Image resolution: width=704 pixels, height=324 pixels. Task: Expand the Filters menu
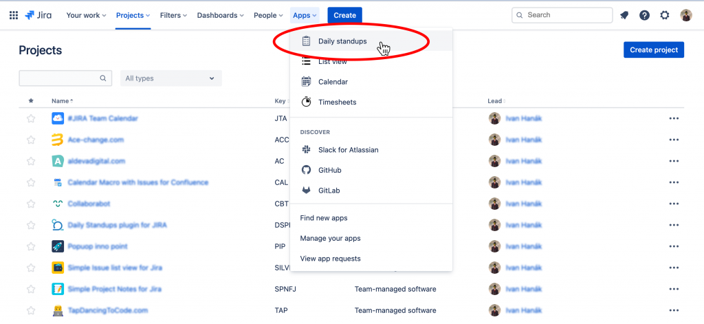173,15
